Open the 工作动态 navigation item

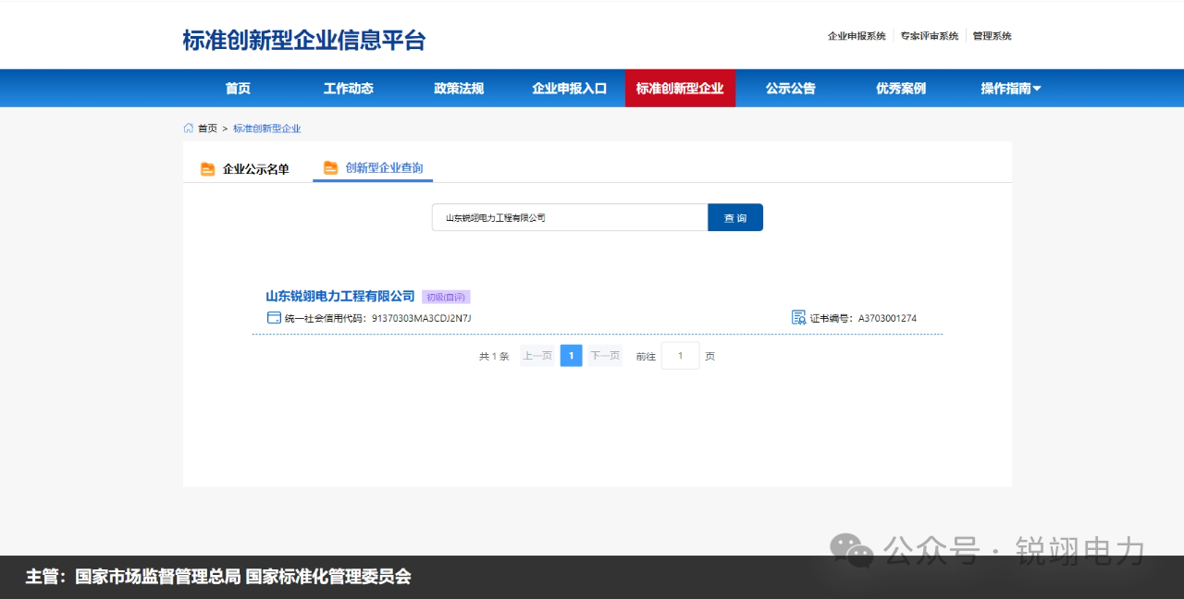point(349,89)
